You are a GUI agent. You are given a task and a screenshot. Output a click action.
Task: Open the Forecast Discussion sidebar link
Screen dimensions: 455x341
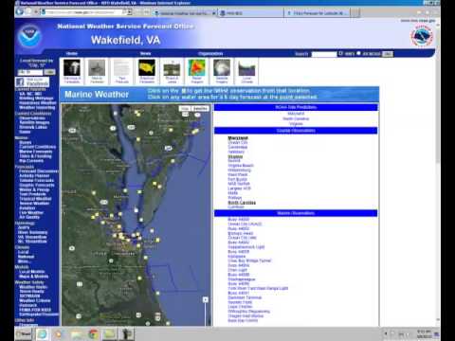39,171
